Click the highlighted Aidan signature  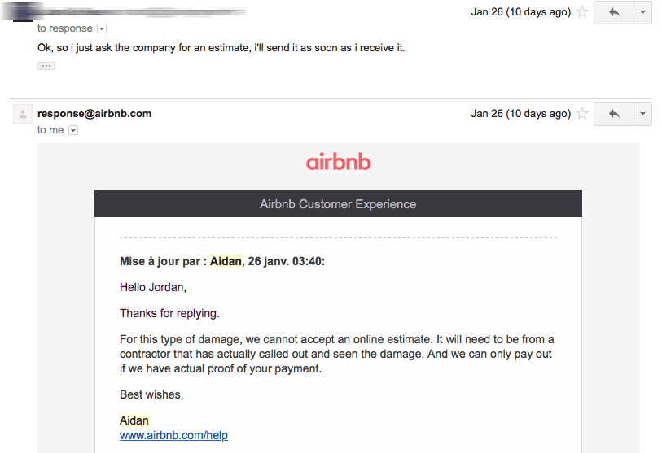click(x=134, y=420)
